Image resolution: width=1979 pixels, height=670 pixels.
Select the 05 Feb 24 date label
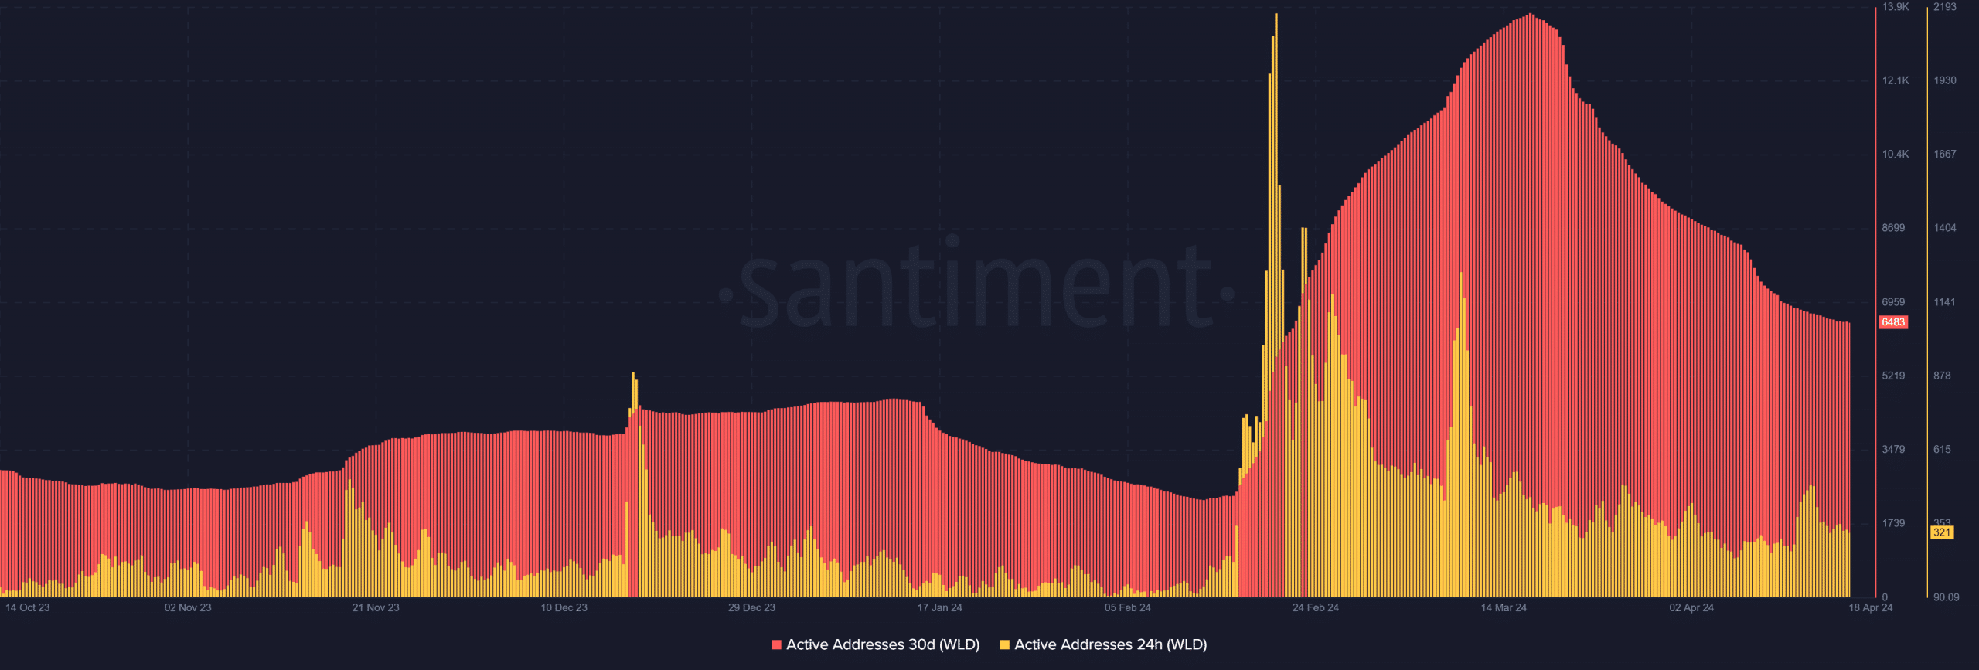1127,607
